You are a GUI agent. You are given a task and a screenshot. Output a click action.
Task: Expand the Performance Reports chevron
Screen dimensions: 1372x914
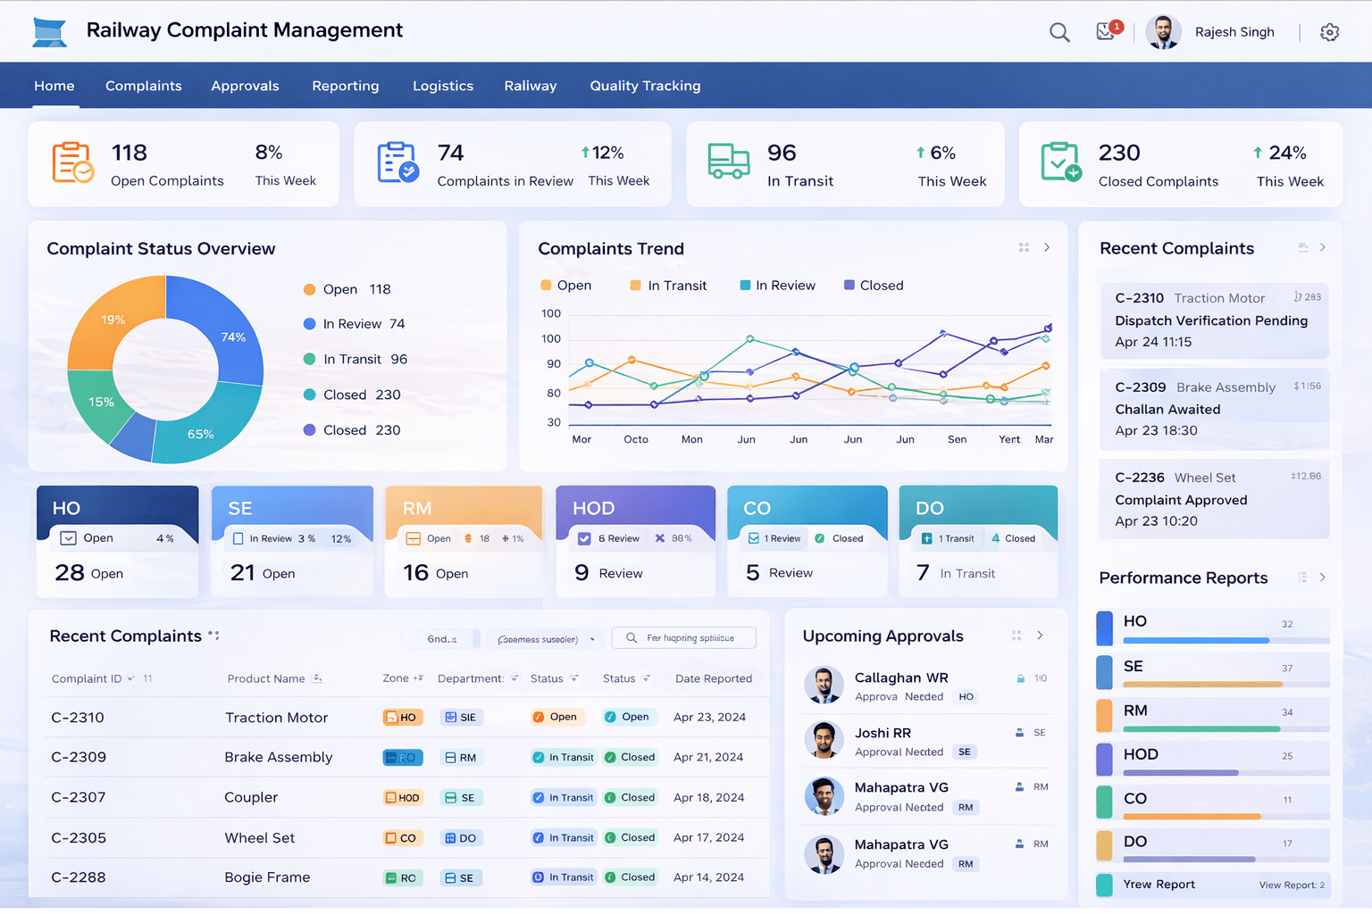pyautogui.click(x=1323, y=577)
